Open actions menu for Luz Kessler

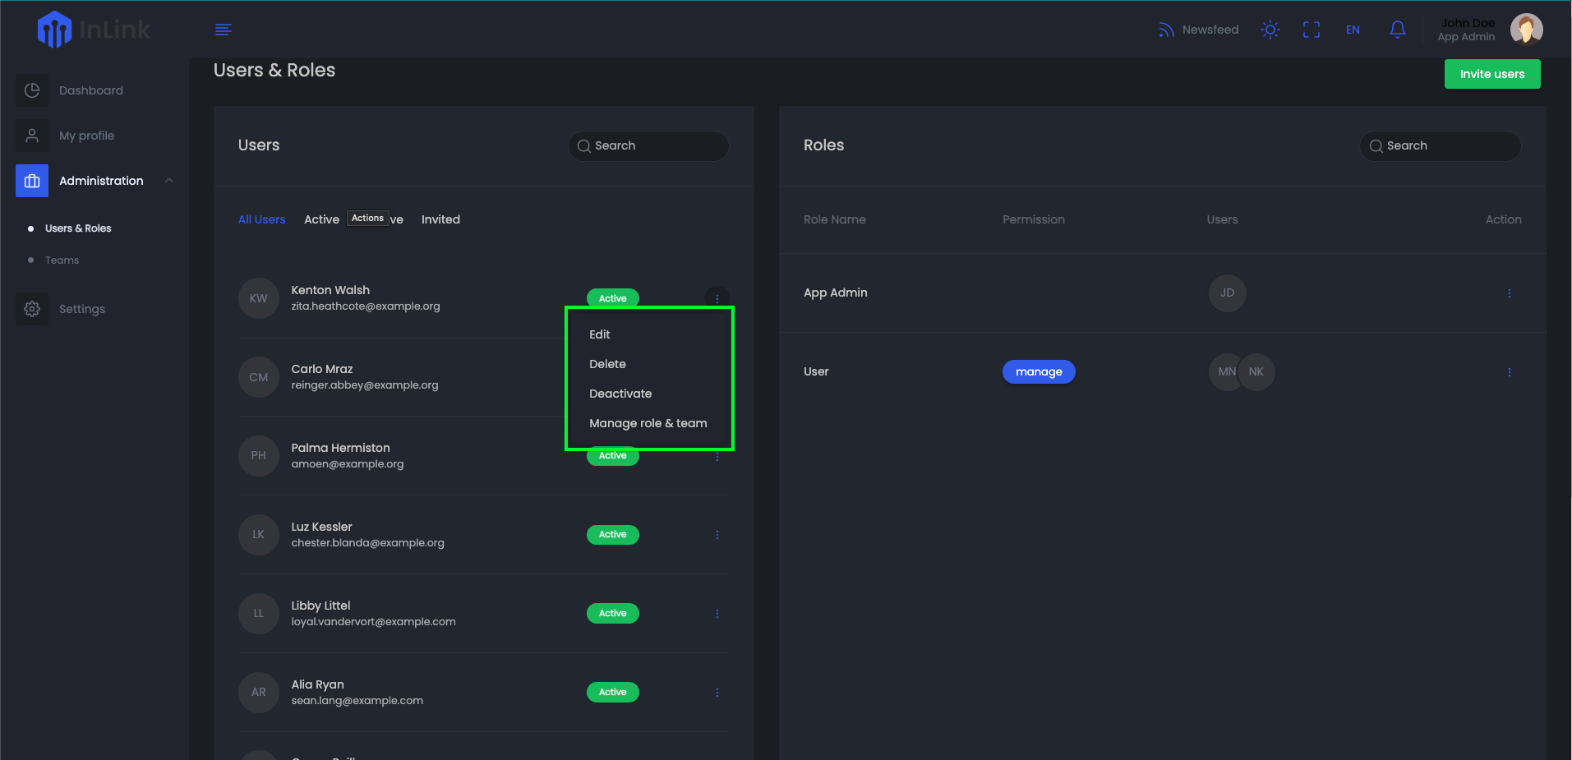[x=717, y=535]
